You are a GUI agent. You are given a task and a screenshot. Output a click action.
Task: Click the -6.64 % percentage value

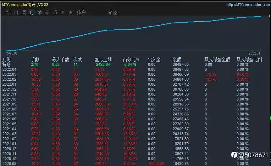pos(129,65)
